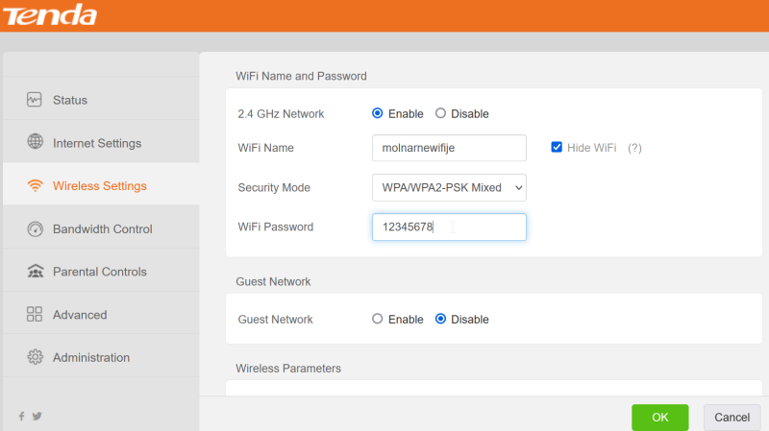
Task: Click the Internet Settings globe icon
Action: tap(35, 141)
